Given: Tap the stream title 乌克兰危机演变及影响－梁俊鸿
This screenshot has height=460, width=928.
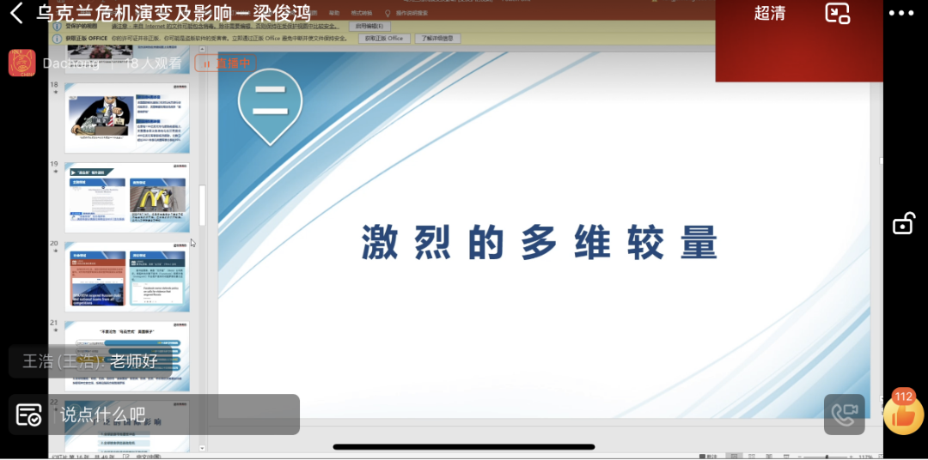Looking at the screenshot, I should pyautogui.click(x=174, y=12).
